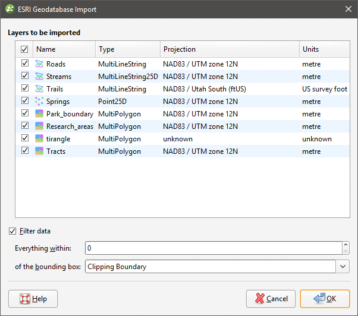
Task: Disable the Filter data checkbox
Action: coord(12,231)
